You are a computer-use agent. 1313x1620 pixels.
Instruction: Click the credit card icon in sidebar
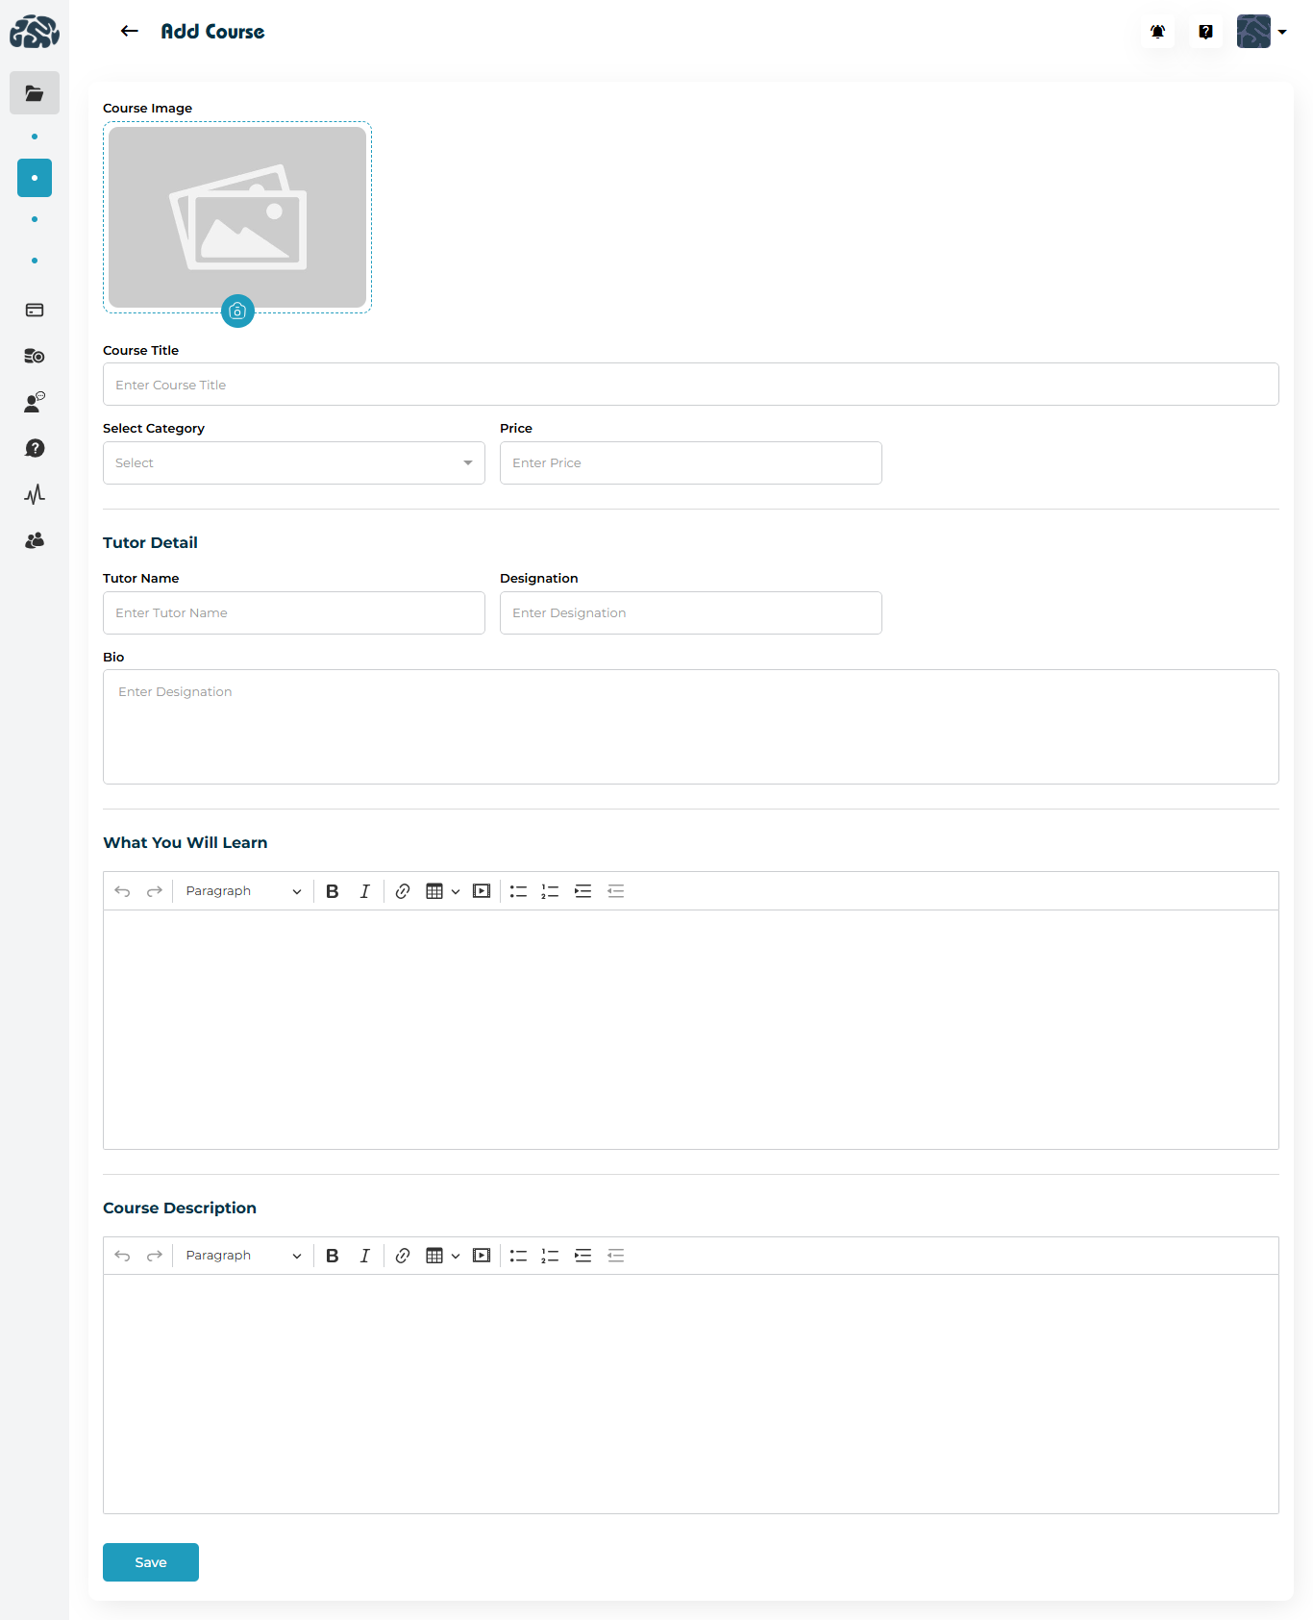click(35, 310)
